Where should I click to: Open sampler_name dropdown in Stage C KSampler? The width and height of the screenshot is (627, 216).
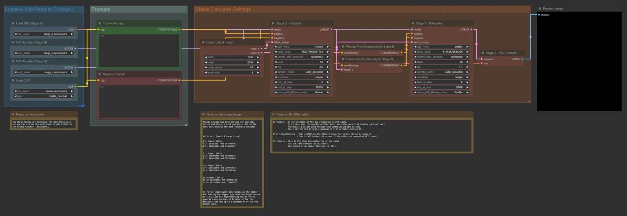click(302, 72)
